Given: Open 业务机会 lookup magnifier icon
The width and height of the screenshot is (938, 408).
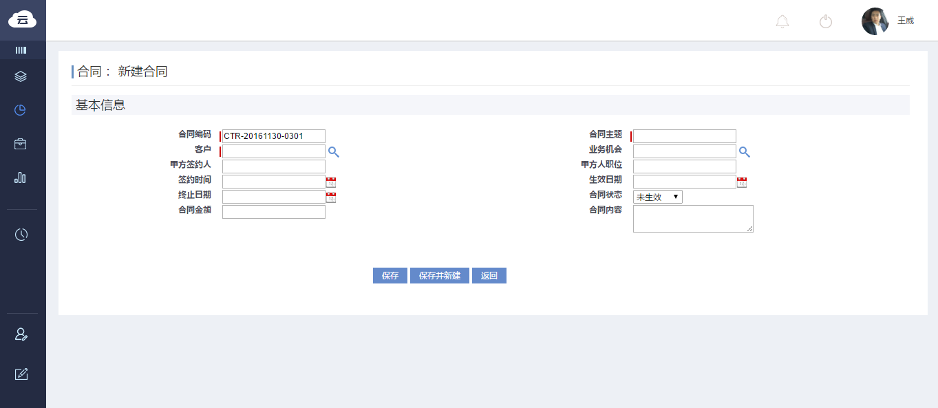Looking at the screenshot, I should click(x=744, y=152).
